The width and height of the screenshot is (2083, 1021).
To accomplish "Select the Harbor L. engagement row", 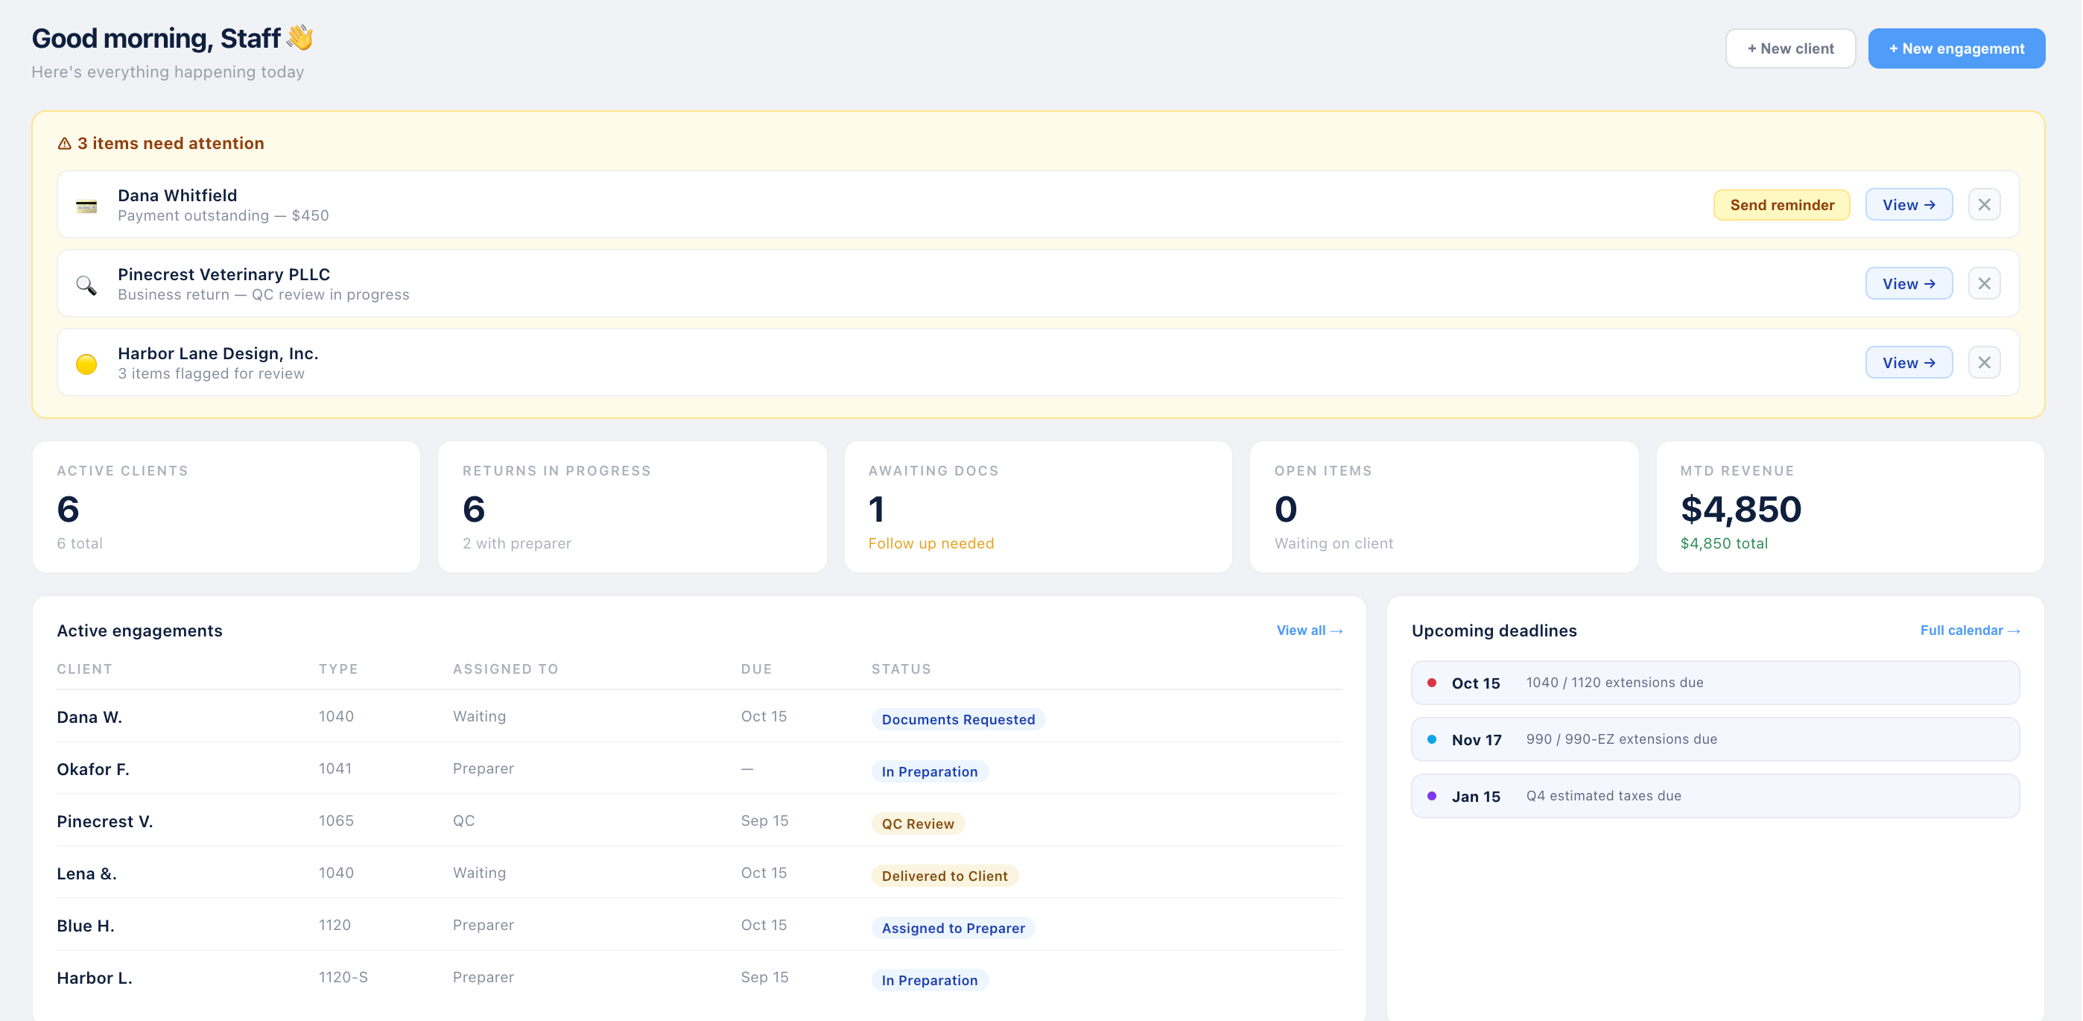I will coord(700,977).
